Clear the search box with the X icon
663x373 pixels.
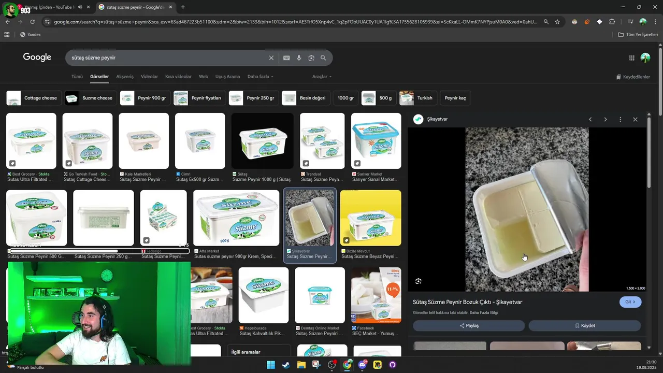(271, 58)
